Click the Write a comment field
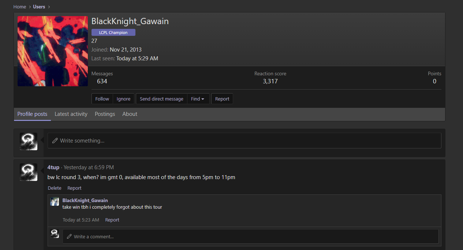Viewport: 463px width, 250px height. click(x=251, y=236)
